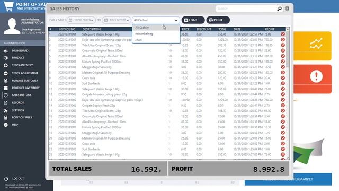Click the Help question mark icon
The height and width of the screenshot is (191, 339).
pyautogui.click(x=6, y=125)
